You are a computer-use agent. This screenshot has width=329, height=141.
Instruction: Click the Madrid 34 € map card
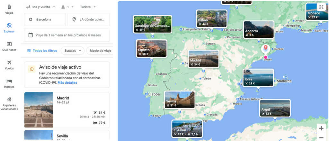click(203, 59)
